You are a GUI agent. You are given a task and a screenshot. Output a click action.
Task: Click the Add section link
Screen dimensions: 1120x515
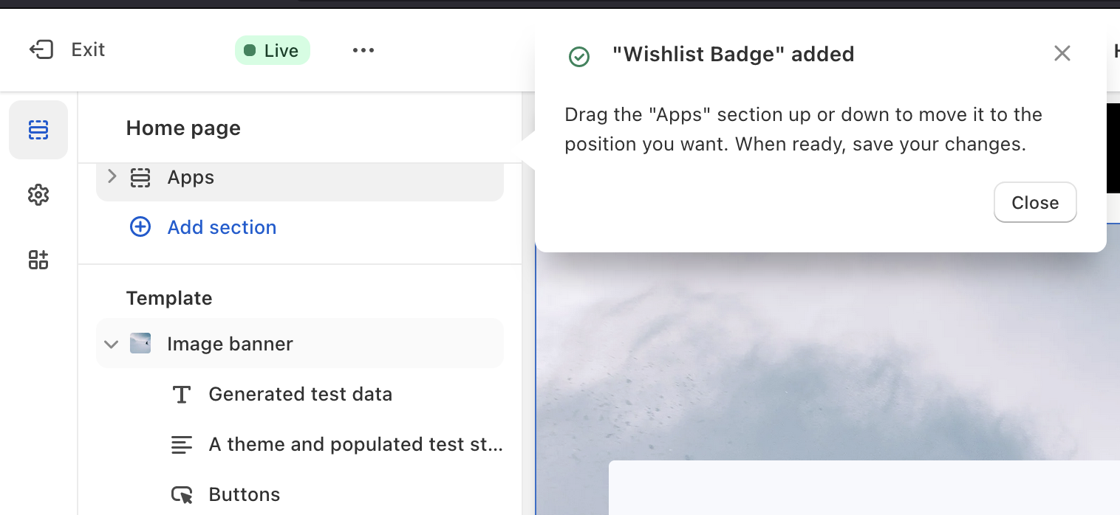[222, 227]
